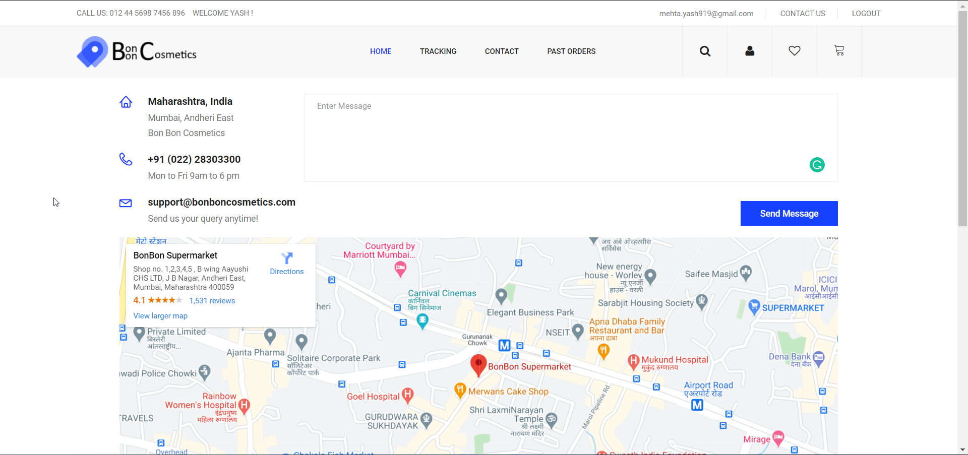Click the Rainbow Women's Hospital marker
The image size is (968, 455).
coord(244,406)
